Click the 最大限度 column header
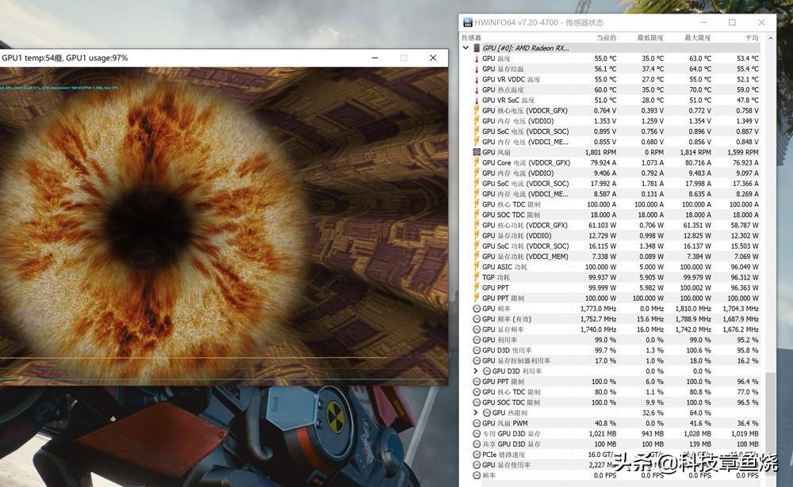Viewport: 793px width, 487px height. [697, 38]
